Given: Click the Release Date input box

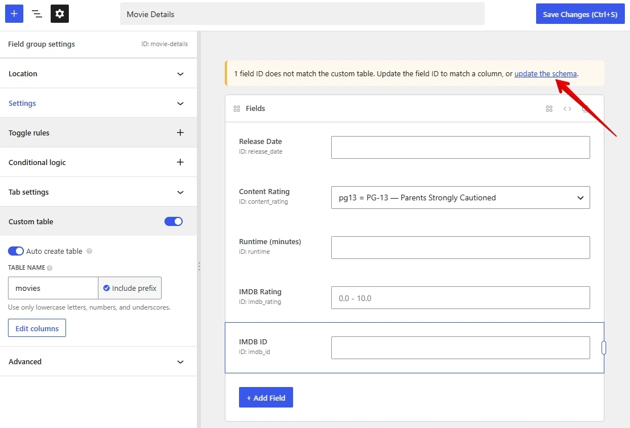Looking at the screenshot, I should pyautogui.click(x=460, y=147).
